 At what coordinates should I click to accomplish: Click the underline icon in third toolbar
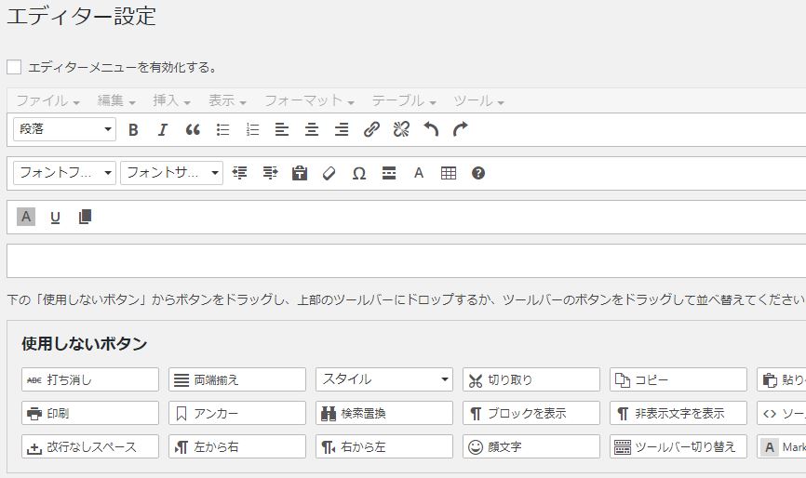(55, 217)
